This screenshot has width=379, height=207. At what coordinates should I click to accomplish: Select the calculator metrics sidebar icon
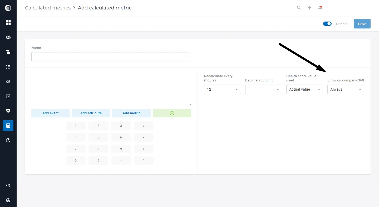[x=8, y=126]
